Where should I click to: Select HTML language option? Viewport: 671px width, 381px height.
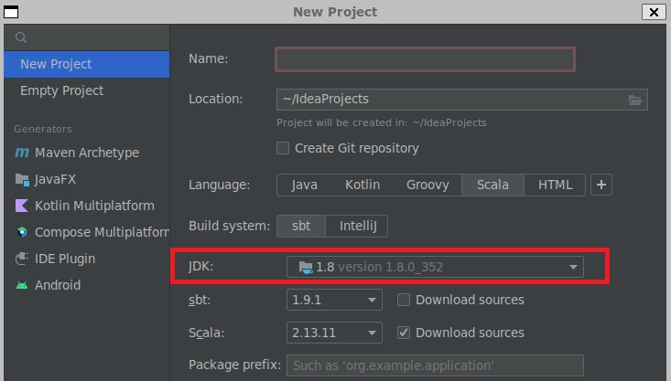click(555, 185)
